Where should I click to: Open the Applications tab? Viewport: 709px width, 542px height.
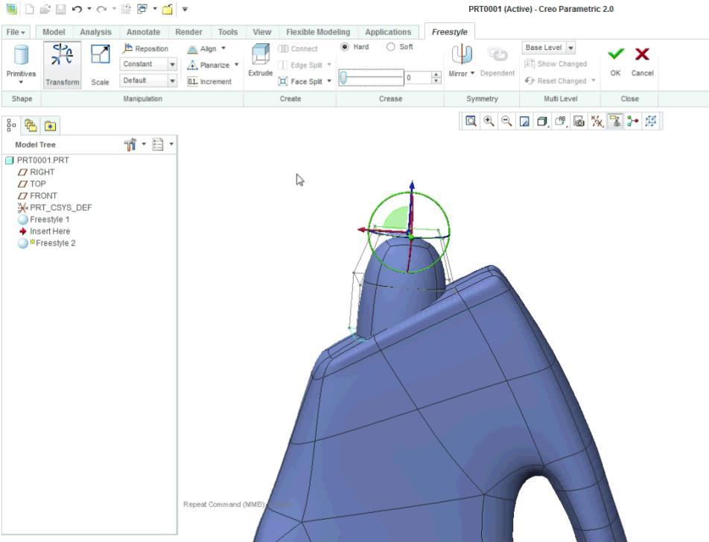click(388, 32)
